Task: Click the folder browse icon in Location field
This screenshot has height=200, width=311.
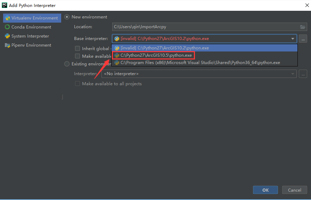Action: pyautogui.click(x=303, y=27)
